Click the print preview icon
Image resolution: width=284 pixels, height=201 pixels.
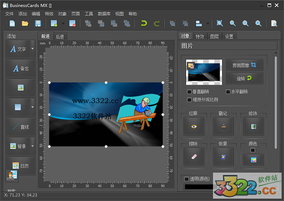coord(274,24)
